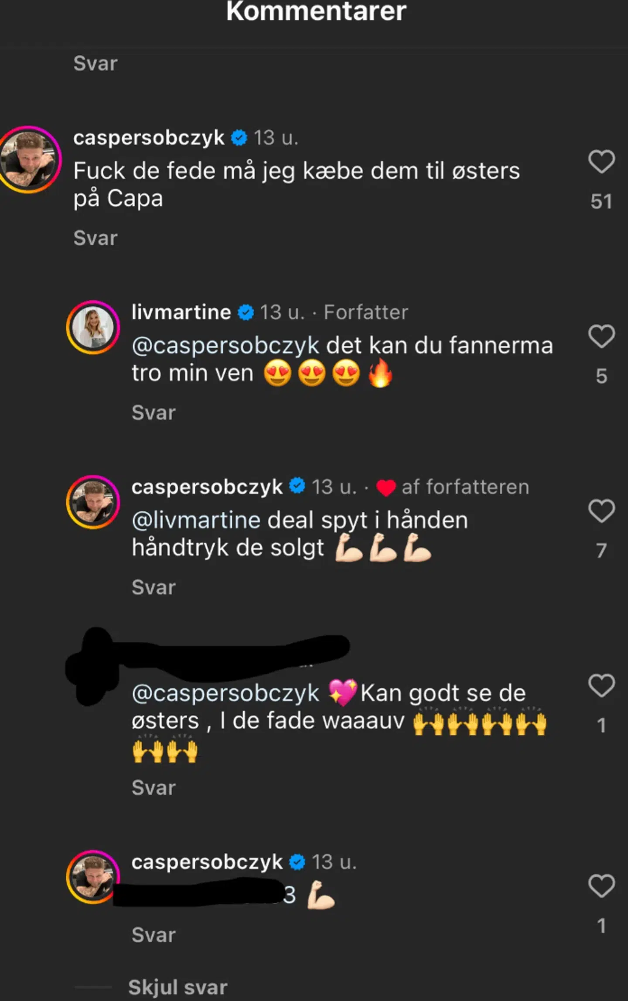Reply to the 'østers på Capa' comment via Svar
Image resolution: width=628 pixels, height=1001 pixels.
96,238
